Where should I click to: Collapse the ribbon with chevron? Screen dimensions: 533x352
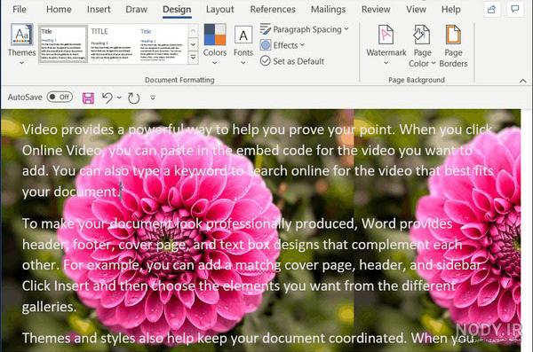(523, 81)
